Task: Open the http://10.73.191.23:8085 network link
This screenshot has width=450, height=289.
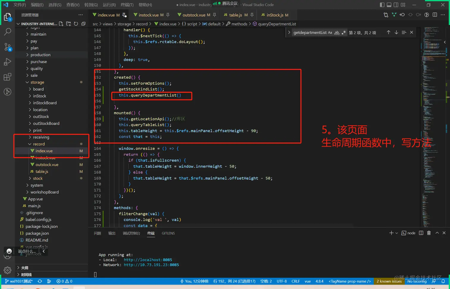Action: click(151, 265)
